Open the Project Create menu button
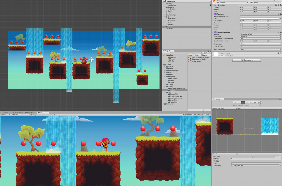282x186 pixels. tap(165, 53)
